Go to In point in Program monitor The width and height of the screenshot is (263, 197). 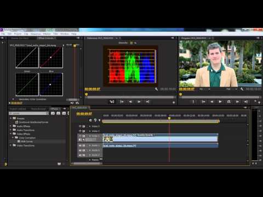(203, 102)
